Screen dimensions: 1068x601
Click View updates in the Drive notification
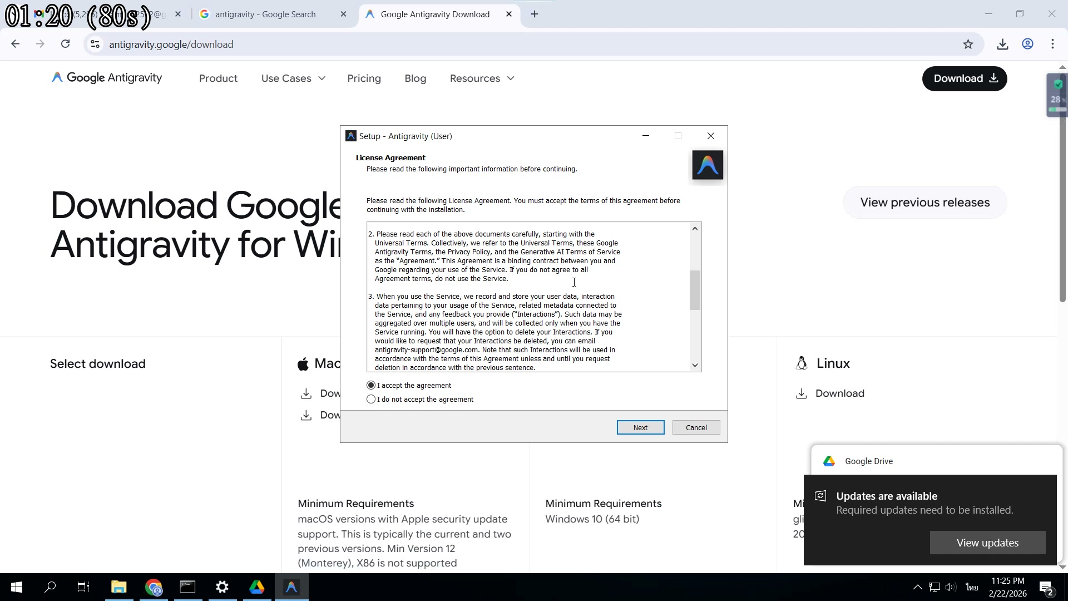(987, 543)
